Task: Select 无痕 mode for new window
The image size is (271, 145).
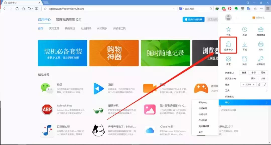Action: pos(263,73)
